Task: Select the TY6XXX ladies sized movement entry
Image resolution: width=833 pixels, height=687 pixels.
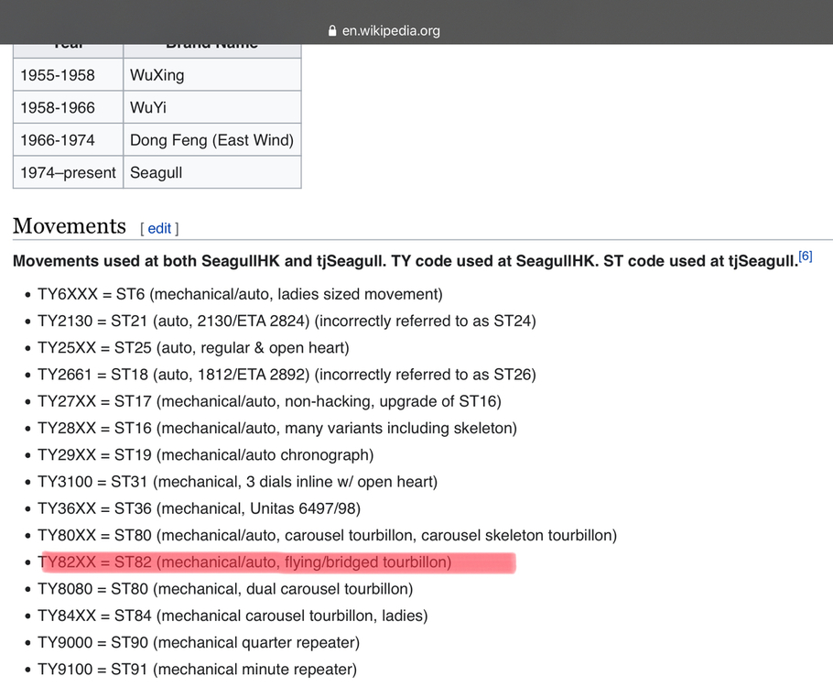Action: [240, 294]
